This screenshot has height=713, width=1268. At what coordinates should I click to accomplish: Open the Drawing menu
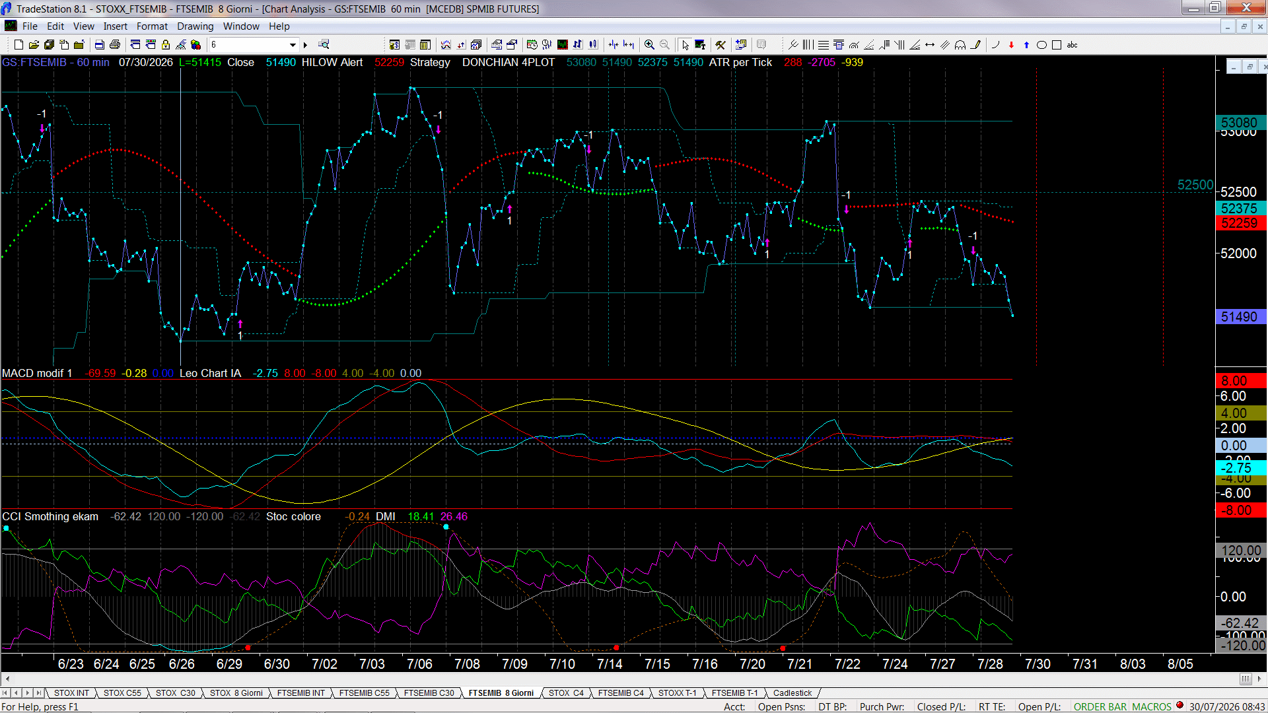coord(195,26)
